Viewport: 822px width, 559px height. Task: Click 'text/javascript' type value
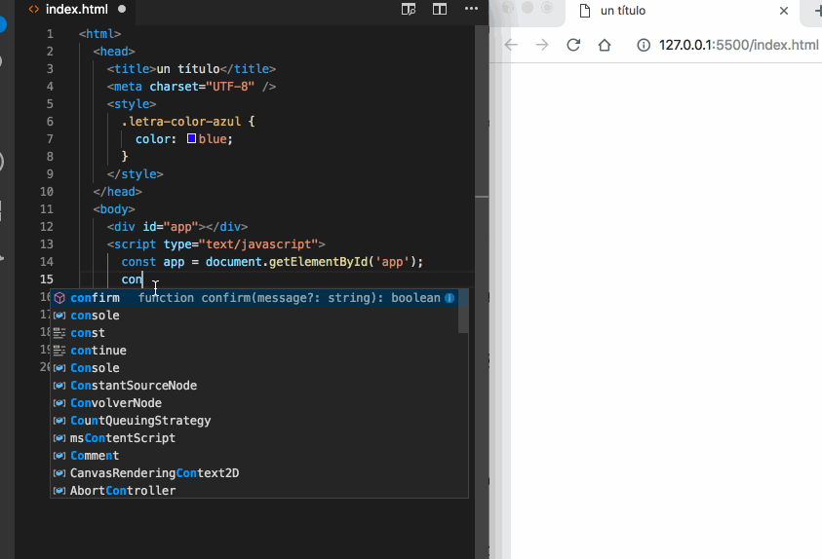258,243
